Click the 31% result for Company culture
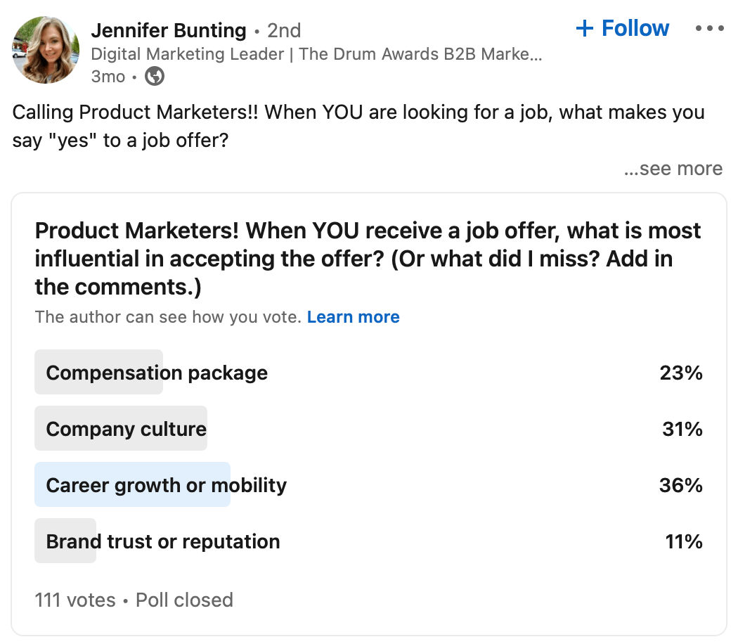 click(x=682, y=429)
